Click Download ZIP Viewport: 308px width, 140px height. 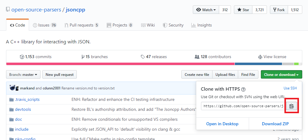[275, 124]
